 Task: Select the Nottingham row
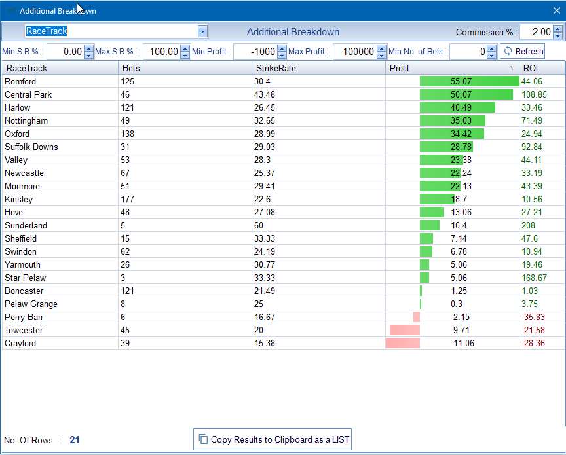[284, 120]
